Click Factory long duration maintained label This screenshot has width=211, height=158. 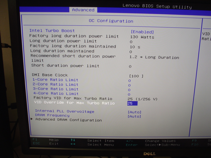click(73, 46)
